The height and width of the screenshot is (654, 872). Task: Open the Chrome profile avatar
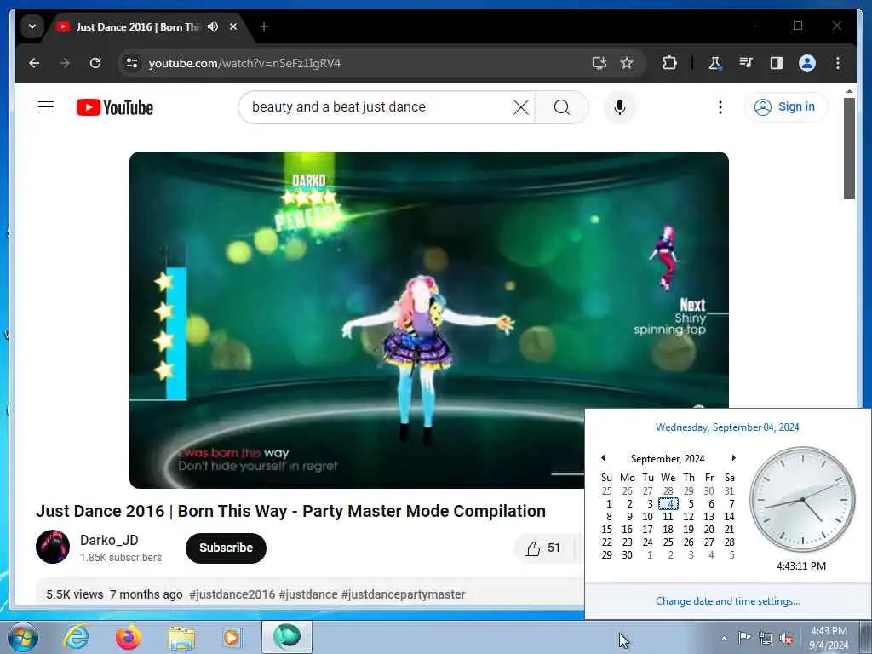point(807,63)
